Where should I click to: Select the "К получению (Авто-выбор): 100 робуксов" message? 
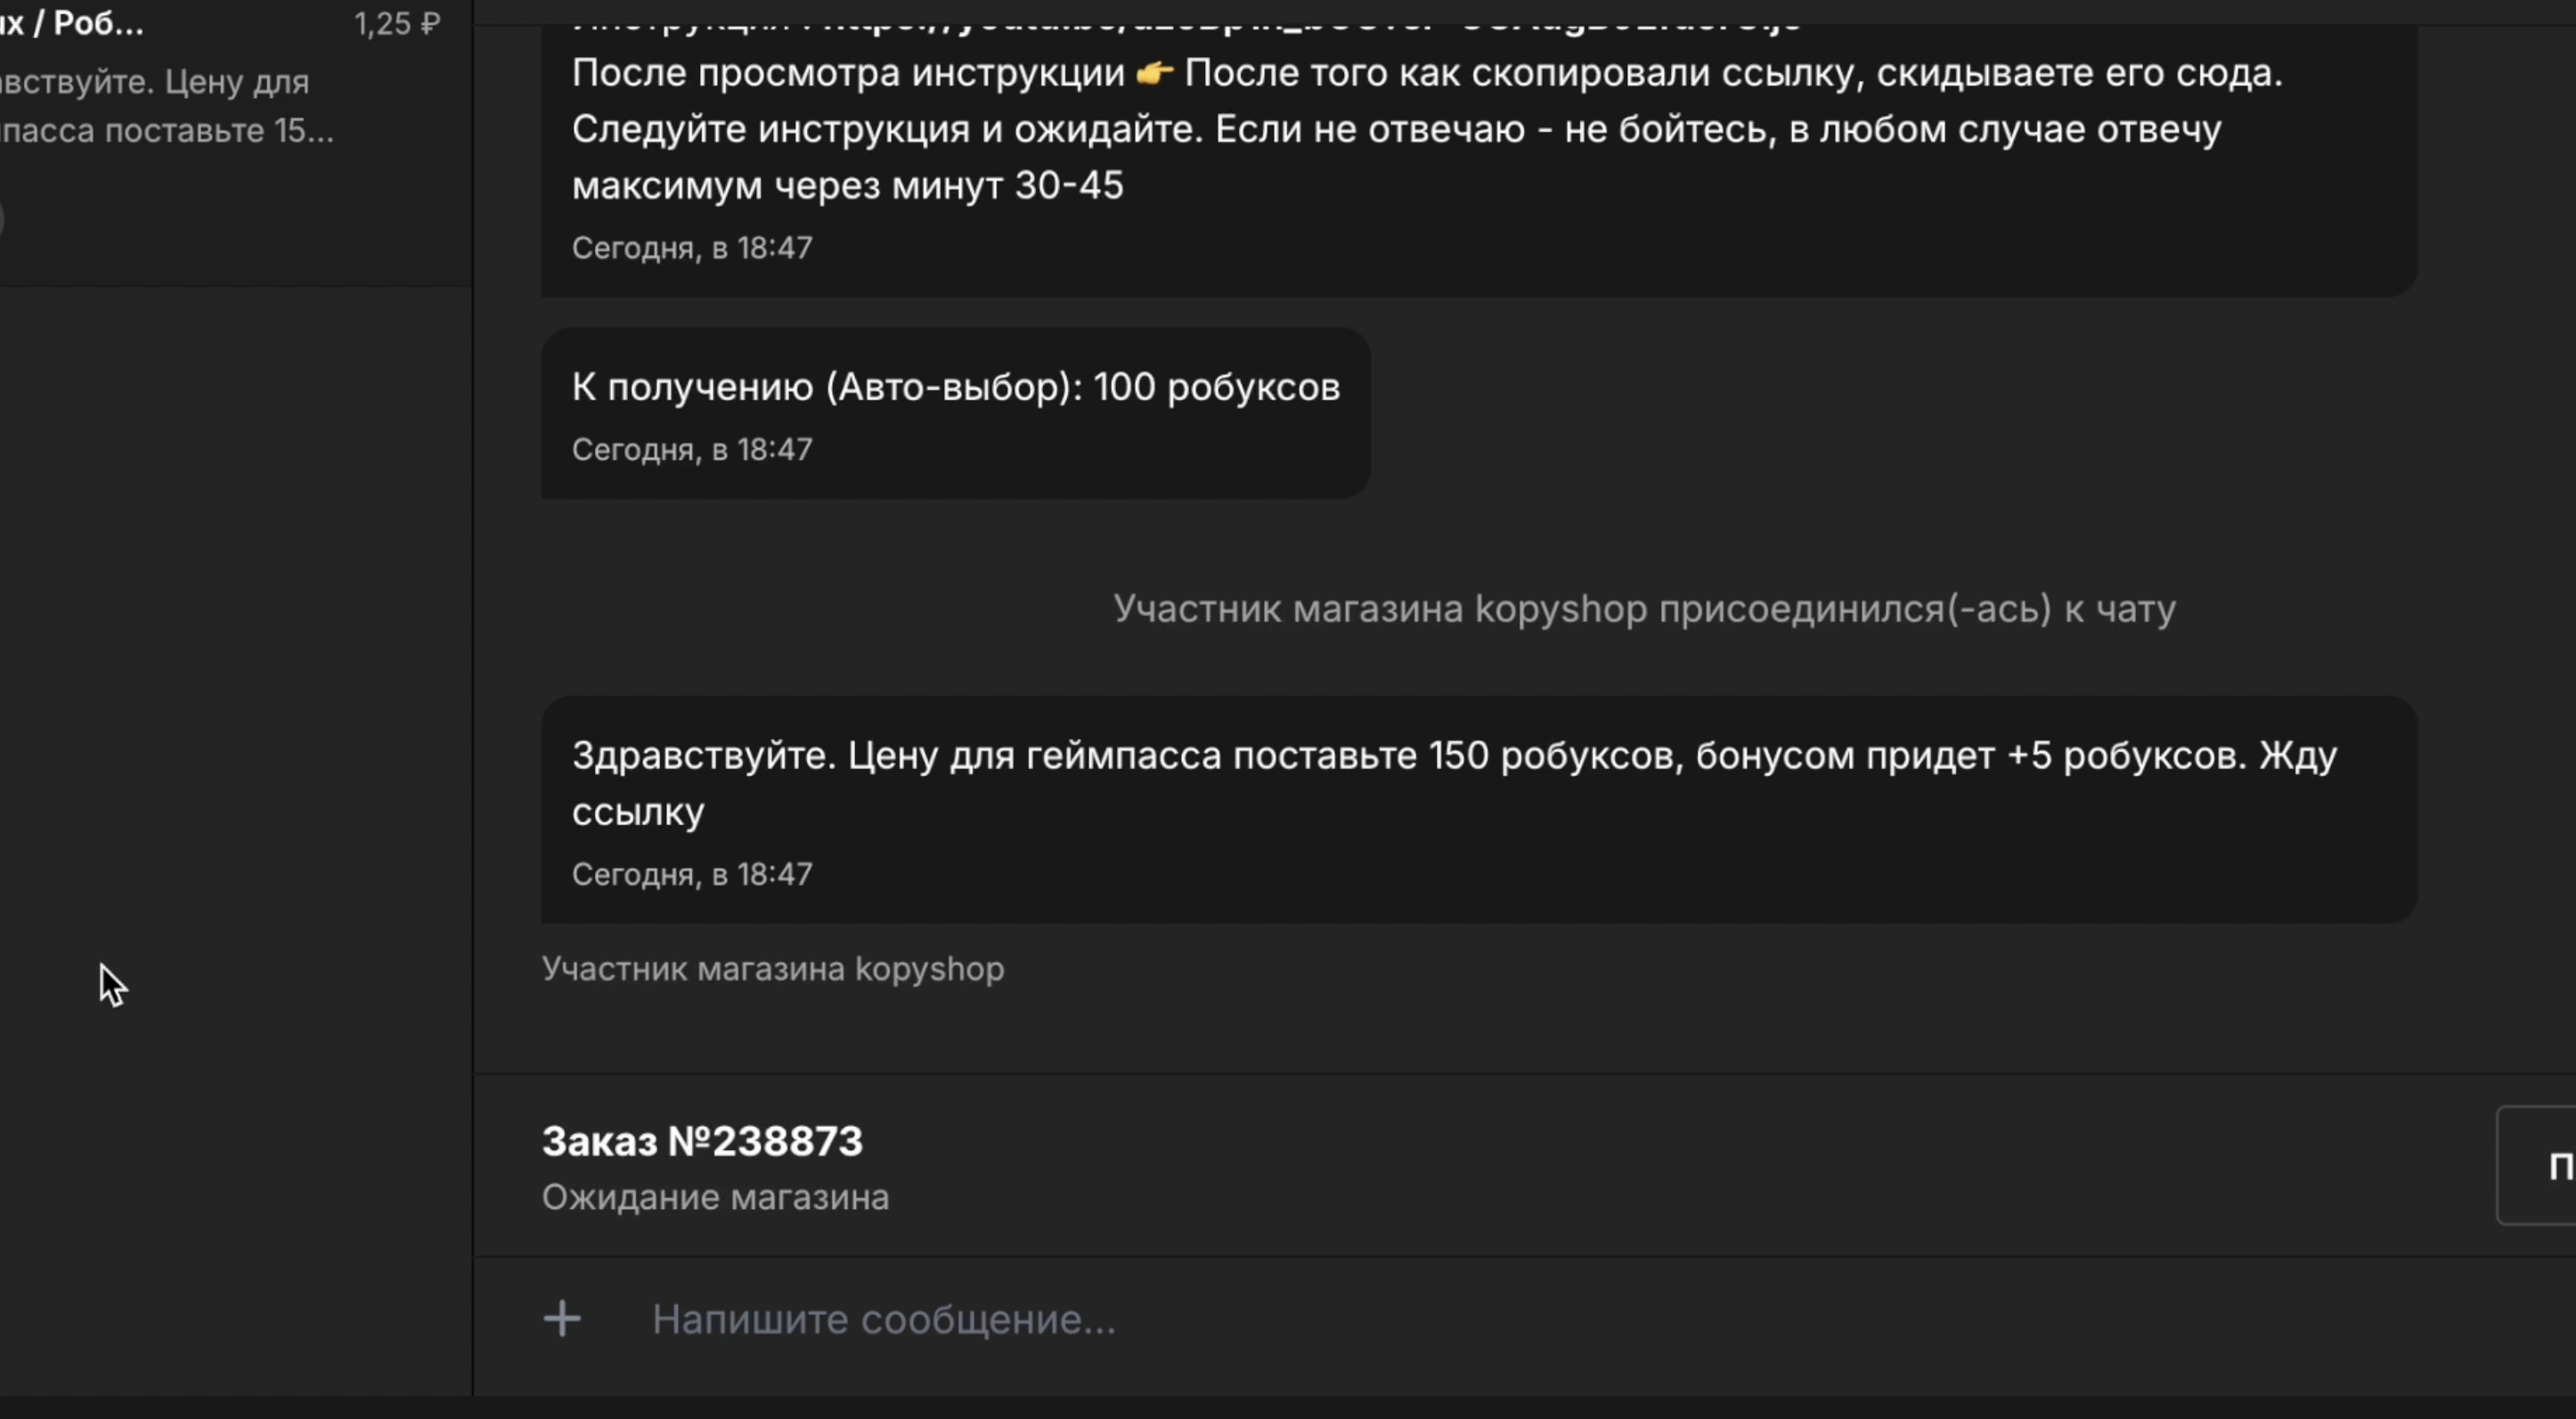pos(955,386)
